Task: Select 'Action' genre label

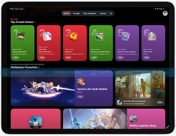Action: pos(80,92)
